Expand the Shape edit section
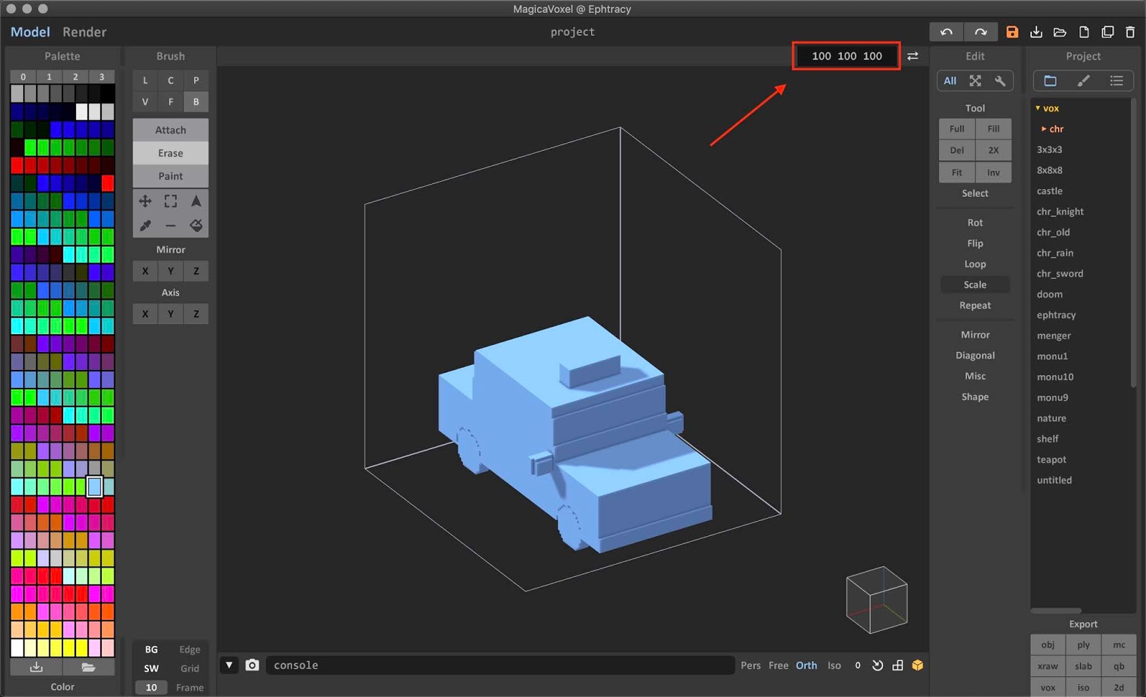The height and width of the screenshot is (697, 1146). 975,397
